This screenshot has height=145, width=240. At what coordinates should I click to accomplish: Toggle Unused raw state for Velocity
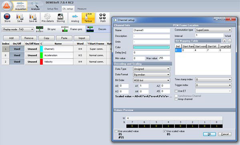click(x=32, y=62)
